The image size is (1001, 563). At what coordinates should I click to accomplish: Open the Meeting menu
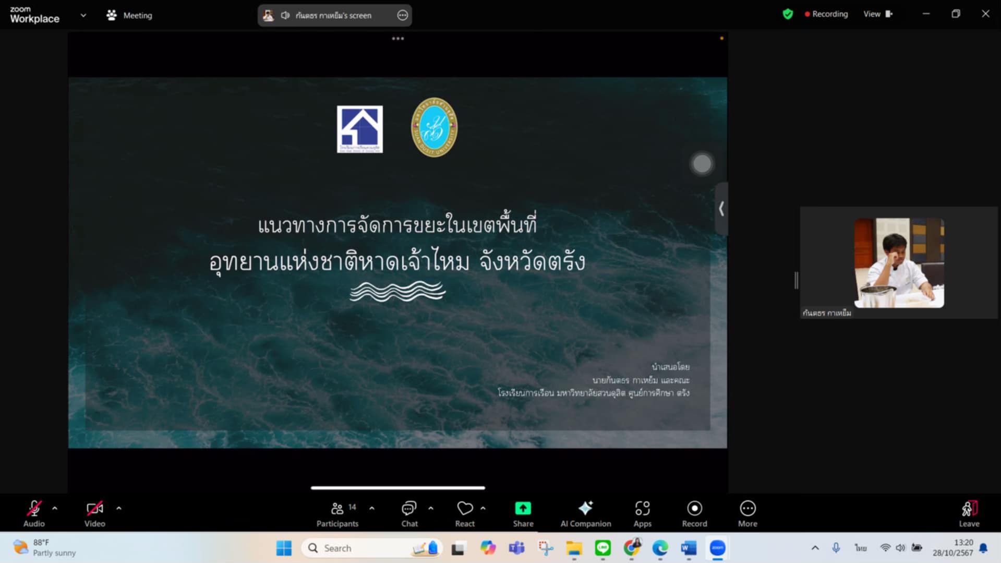pos(129,15)
